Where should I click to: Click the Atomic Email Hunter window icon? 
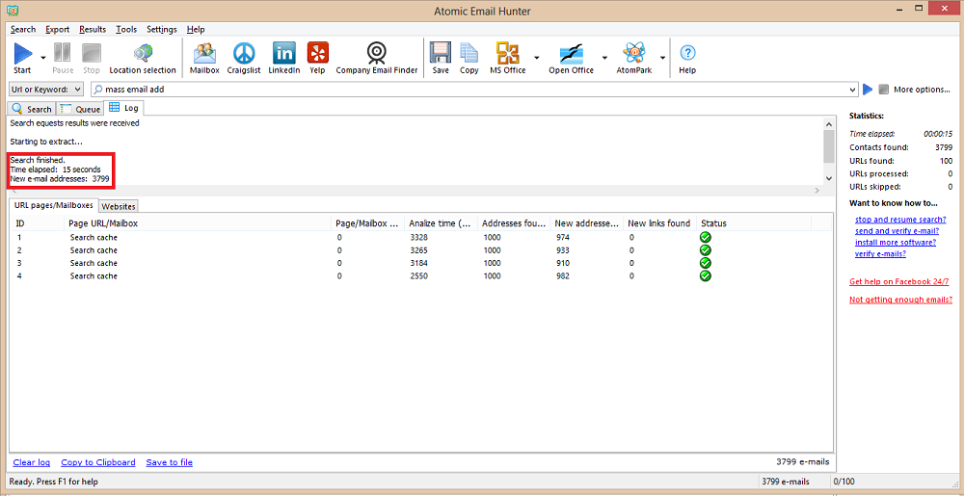click(x=11, y=11)
